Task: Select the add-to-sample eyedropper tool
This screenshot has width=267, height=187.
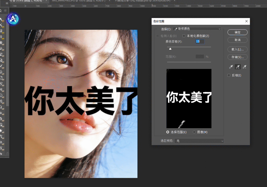Action: point(238,67)
